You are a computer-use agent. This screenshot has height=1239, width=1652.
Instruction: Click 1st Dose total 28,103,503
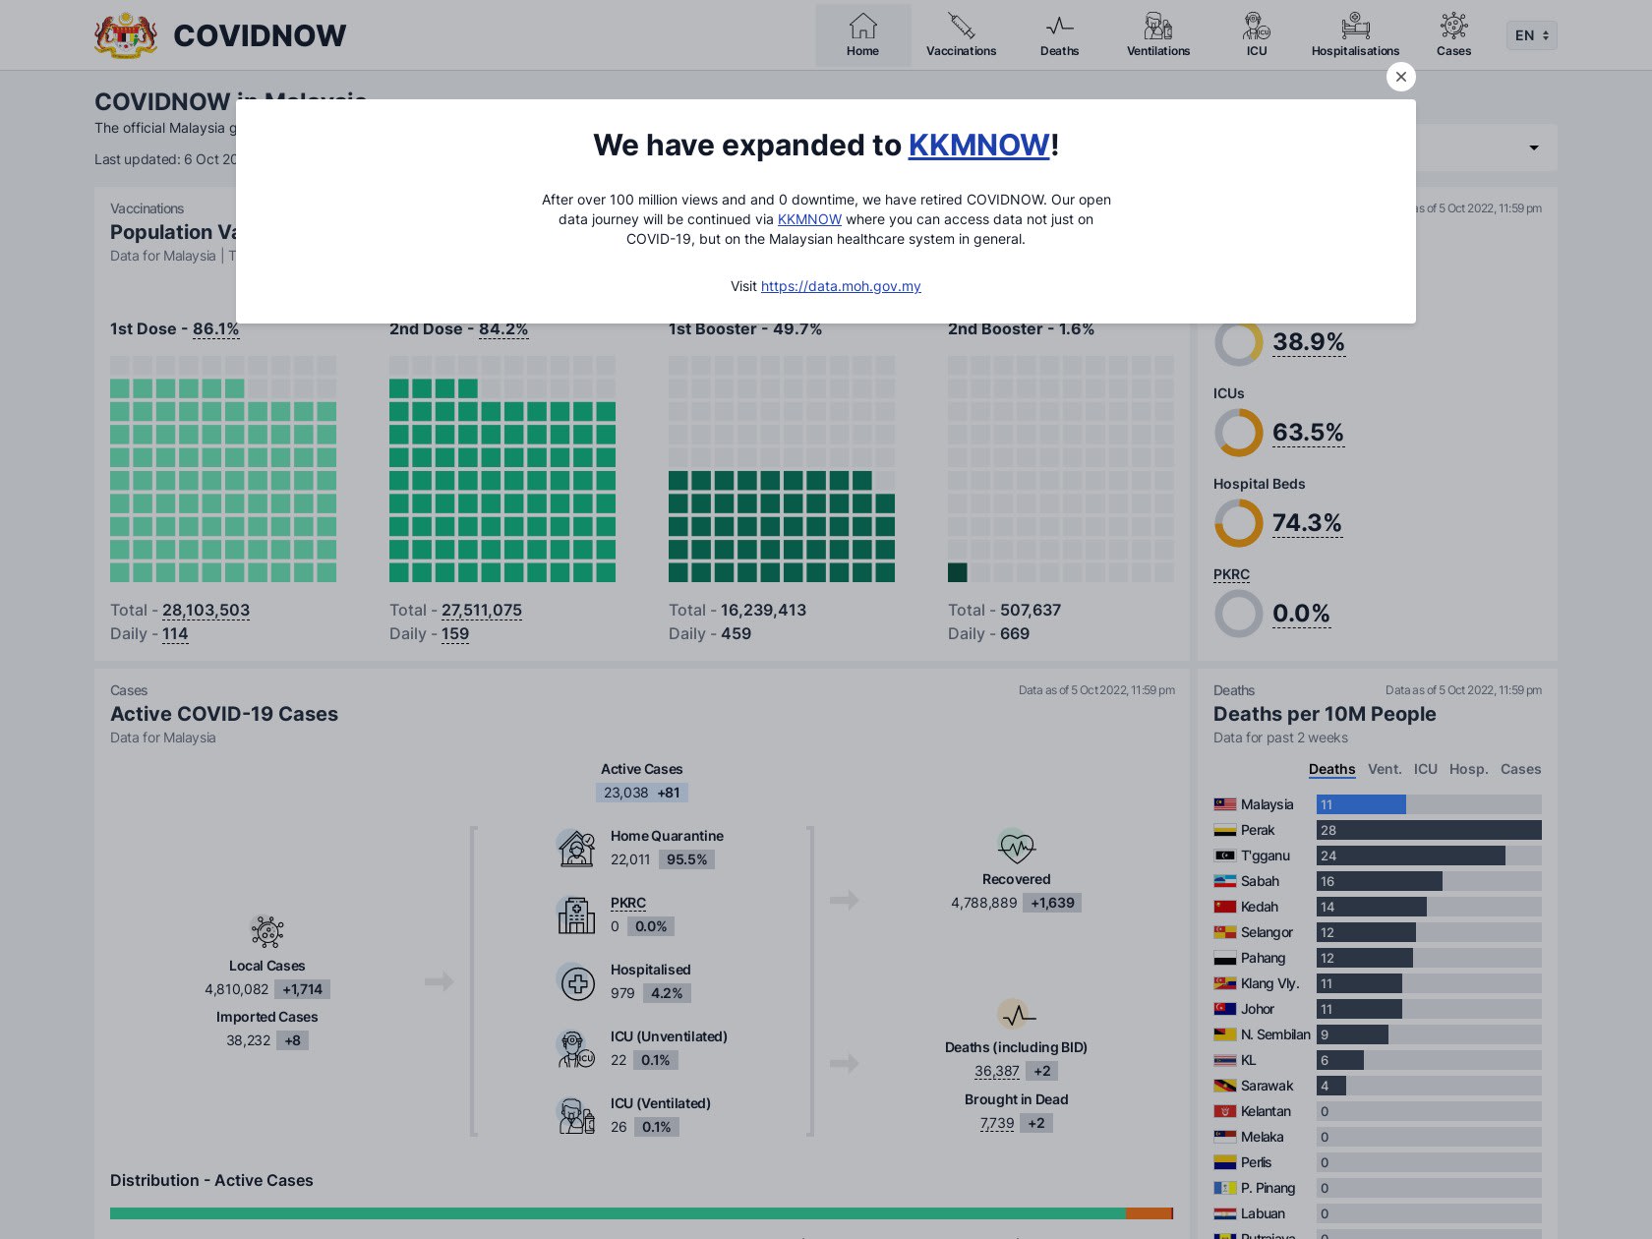pyautogui.click(x=206, y=610)
